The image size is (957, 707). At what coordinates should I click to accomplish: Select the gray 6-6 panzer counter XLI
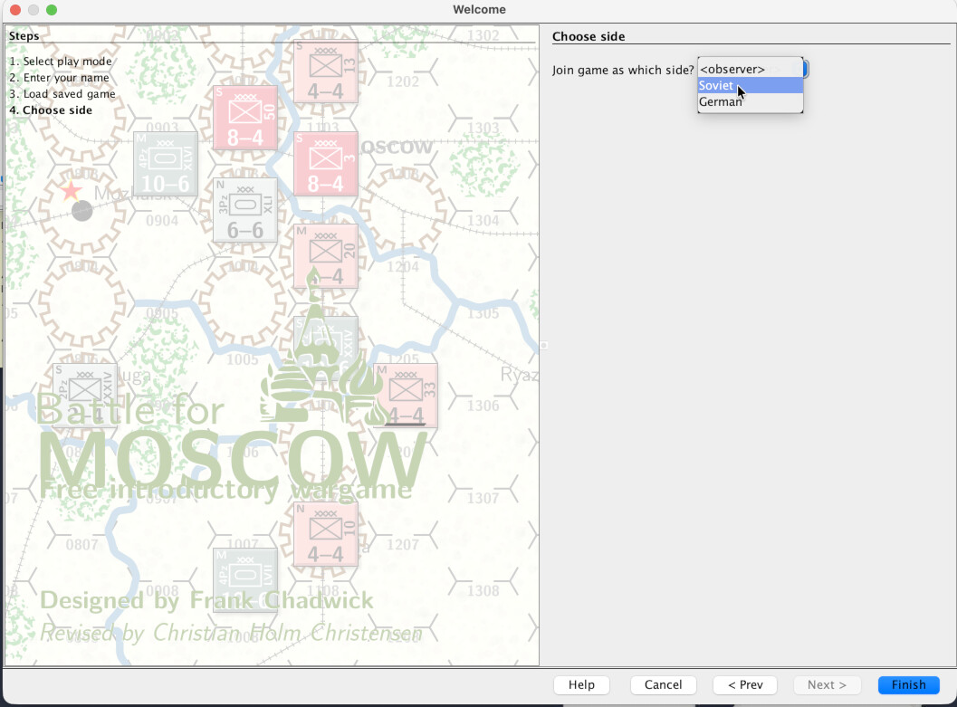pyautogui.click(x=244, y=210)
